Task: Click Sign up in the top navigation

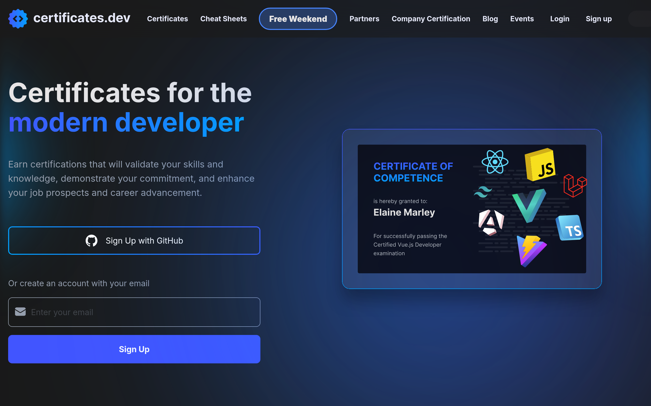Action: [599, 19]
